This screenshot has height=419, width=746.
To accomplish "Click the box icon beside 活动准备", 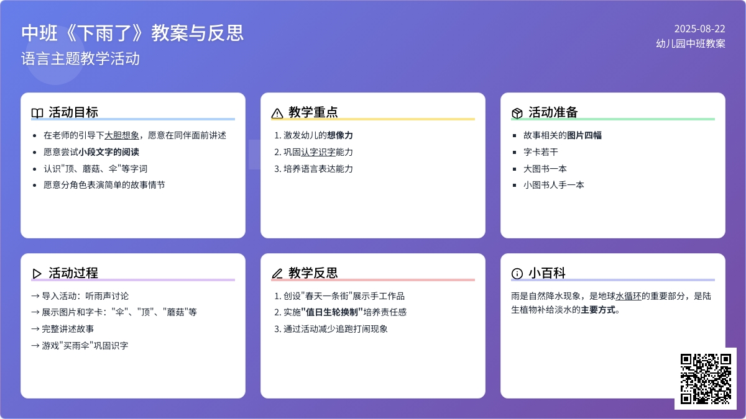I will 517,113.
